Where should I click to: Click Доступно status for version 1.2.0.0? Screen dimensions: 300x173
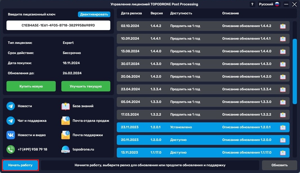pos(178,140)
